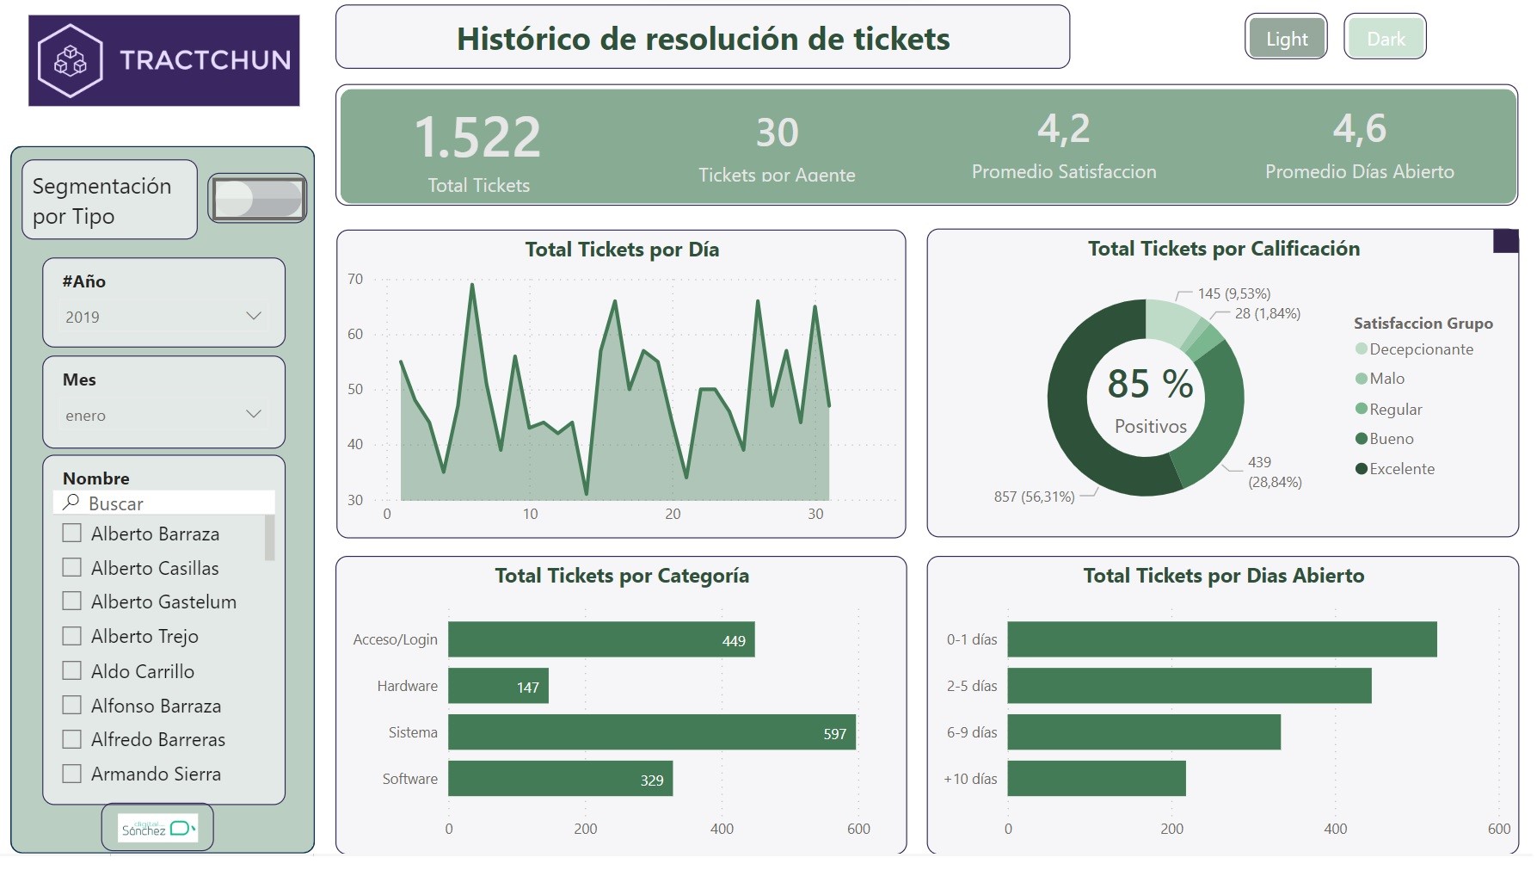
Task: Click the Tractchun logo image
Action: coord(163,60)
